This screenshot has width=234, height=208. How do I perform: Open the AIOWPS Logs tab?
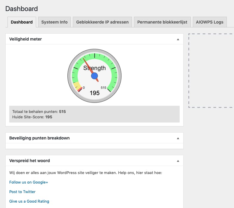tap(210, 22)
